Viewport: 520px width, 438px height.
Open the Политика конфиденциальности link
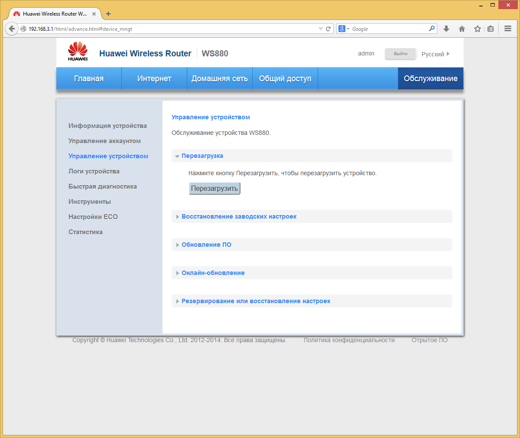pos(349,340)
